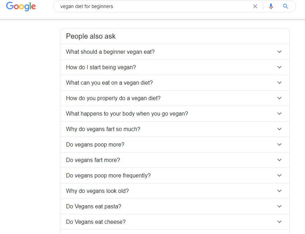The height and width of the screenshot is (234, 305).
Task: Start voice search with the microphone icon
Action: click(x=271, y=6)
